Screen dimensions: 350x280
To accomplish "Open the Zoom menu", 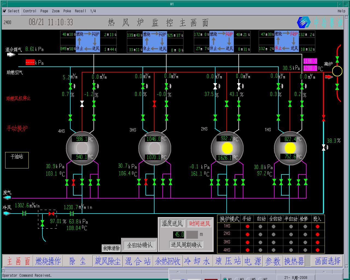I will click(56, 11).
